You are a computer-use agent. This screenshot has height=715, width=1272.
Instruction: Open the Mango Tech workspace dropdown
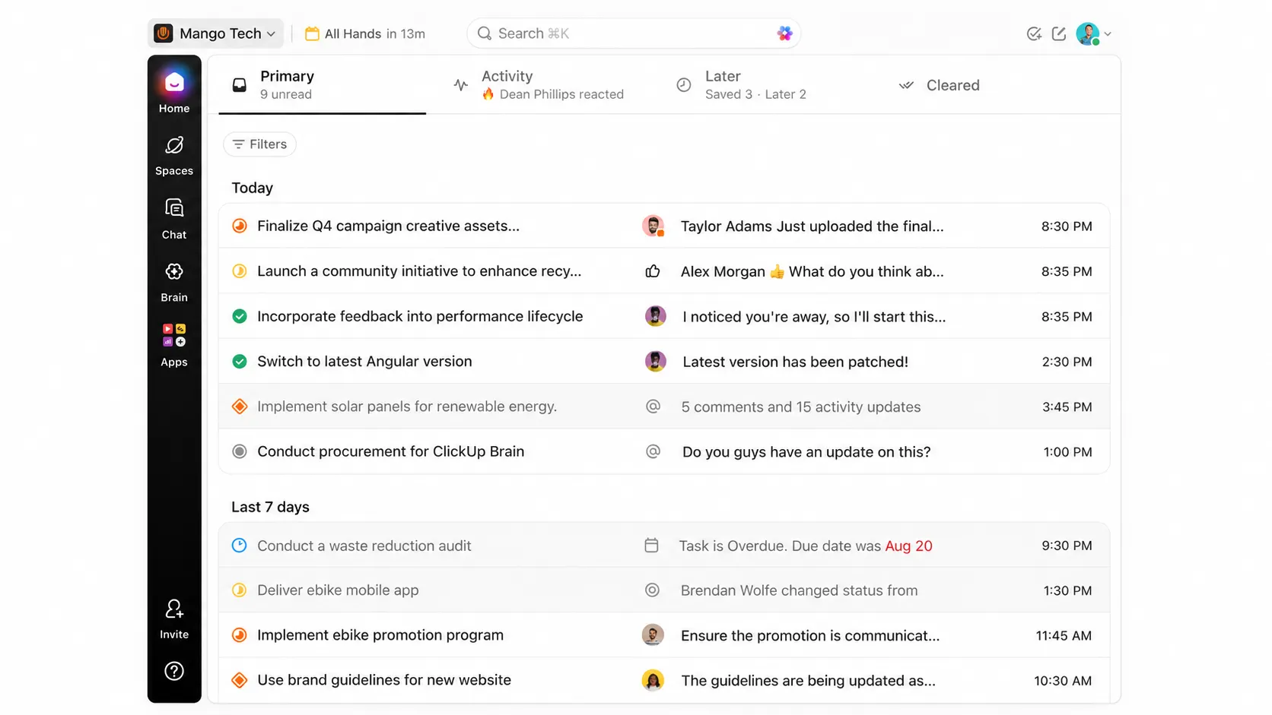tap(215, 33)
